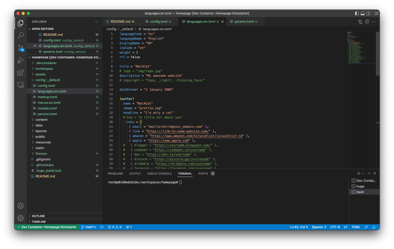The width and height of the screenshot is (394, 249).
Task: Switch to the PROBLEMS panel tab
Action: click(x=115, y=174)
